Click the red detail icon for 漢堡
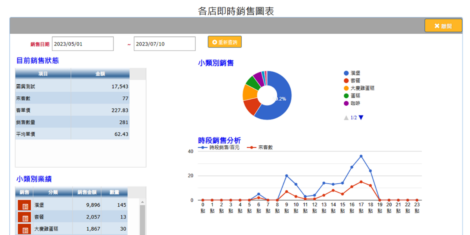Image resolution: width=470 pixels, height=235 pixels. (24, 206)
